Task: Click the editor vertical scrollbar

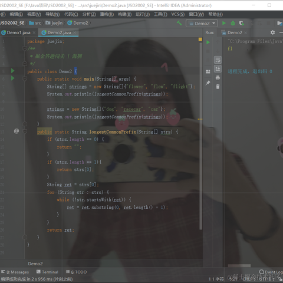Action: point(200,136)
